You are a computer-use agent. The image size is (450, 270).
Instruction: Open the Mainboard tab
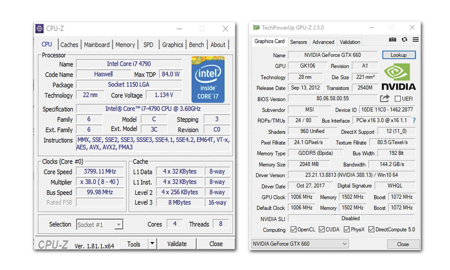click(97, 45)
